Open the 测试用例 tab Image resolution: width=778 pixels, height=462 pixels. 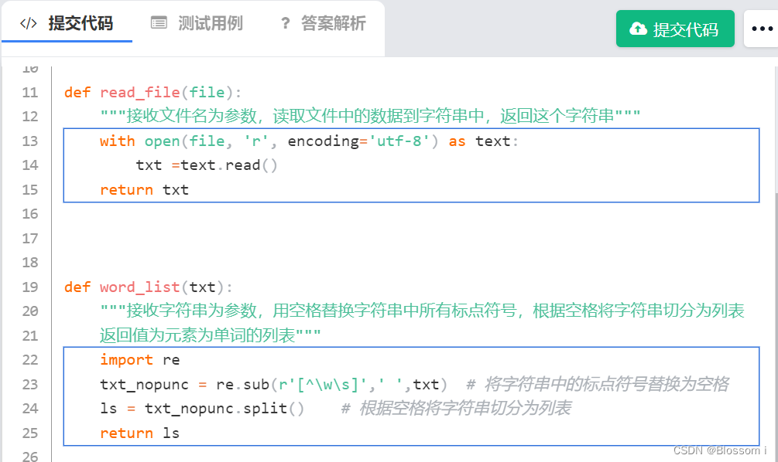197,23
